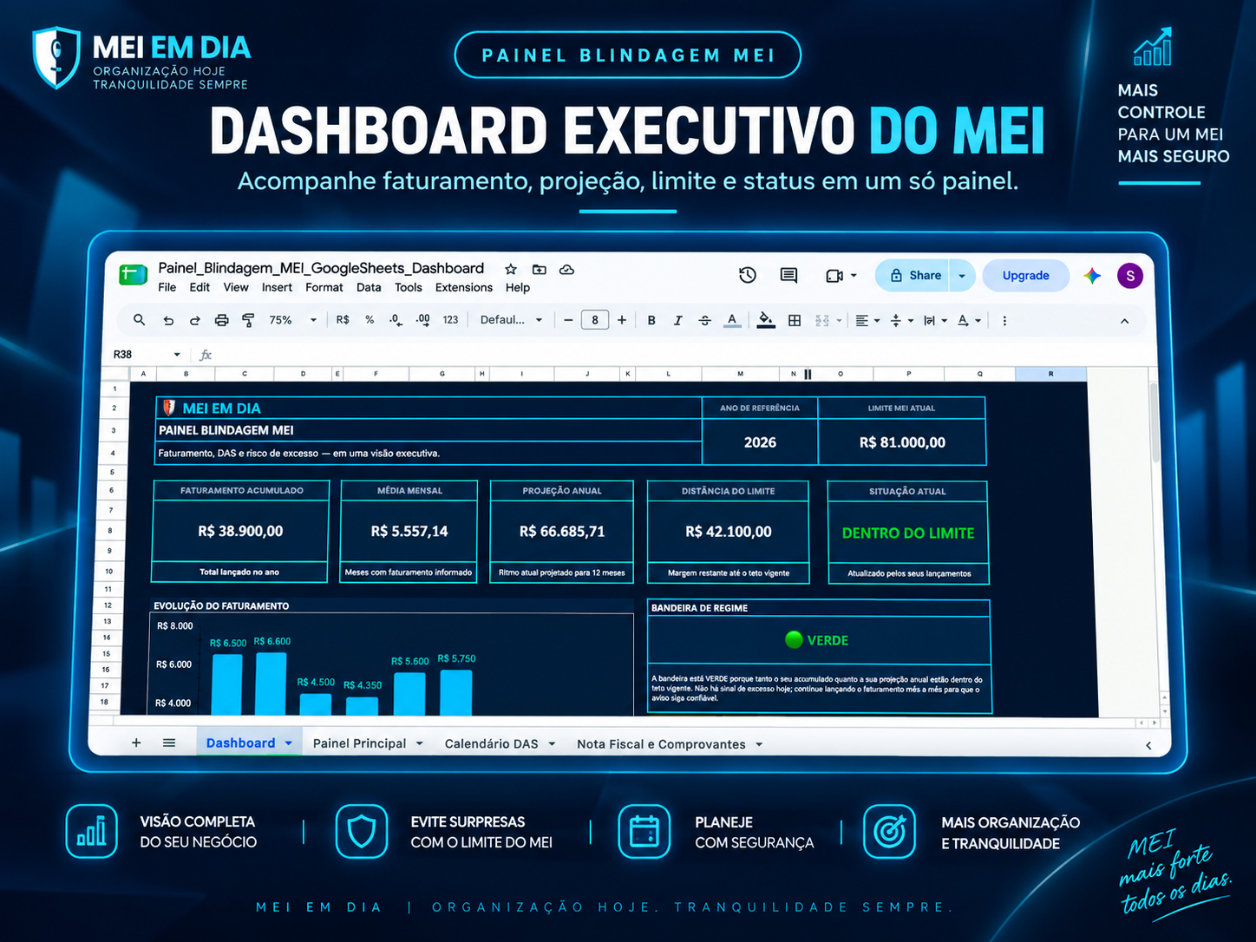Image resolution: width=1256 pixels, height=942 pixels.
Task: Open version history clock icon
Action: point(748,275)
